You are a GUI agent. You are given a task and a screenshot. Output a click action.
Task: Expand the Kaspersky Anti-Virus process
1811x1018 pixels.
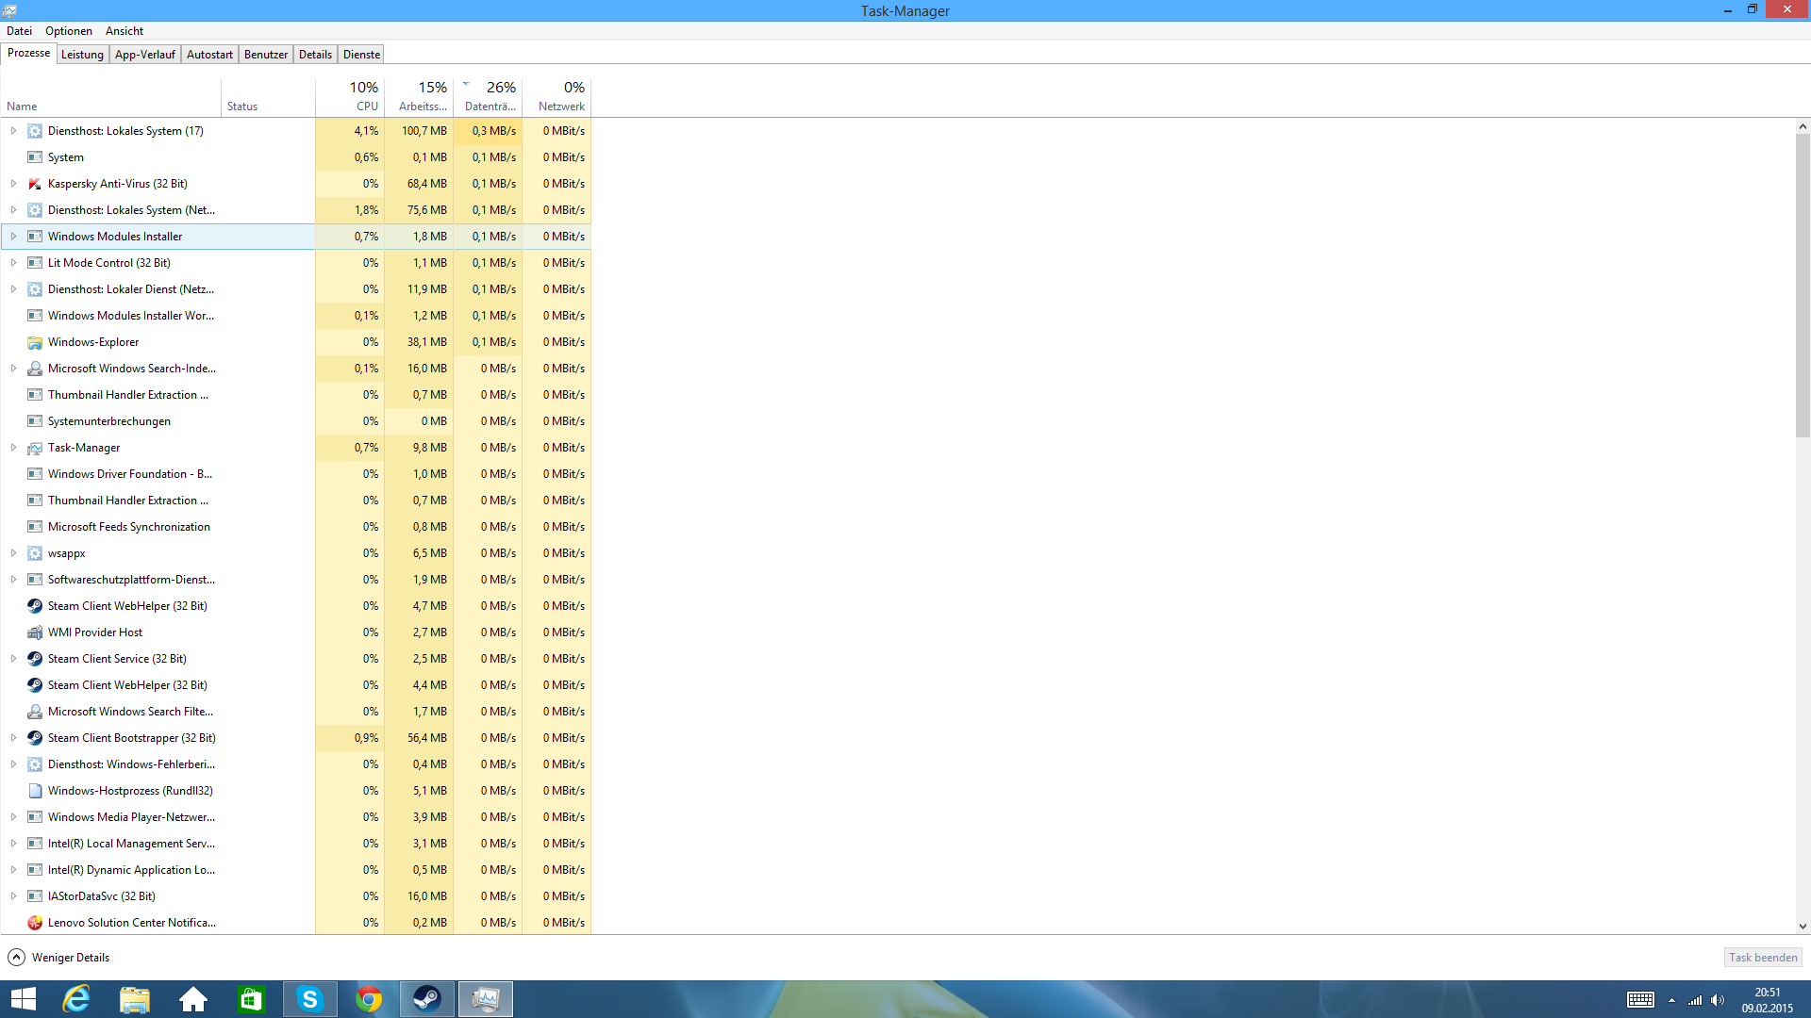pos(13,184)
